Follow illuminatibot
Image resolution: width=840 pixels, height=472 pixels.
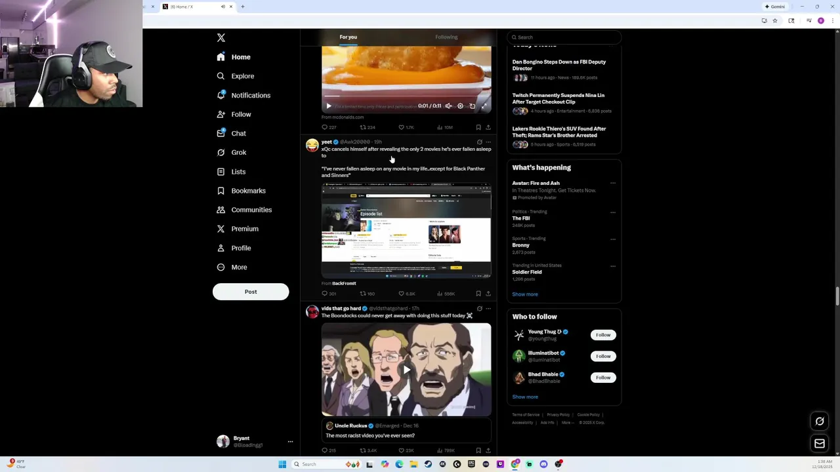603,356
